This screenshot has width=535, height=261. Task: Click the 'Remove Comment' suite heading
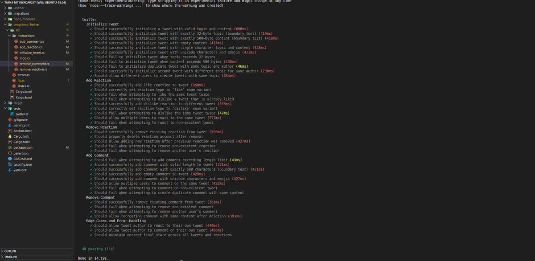click(100, 197)
